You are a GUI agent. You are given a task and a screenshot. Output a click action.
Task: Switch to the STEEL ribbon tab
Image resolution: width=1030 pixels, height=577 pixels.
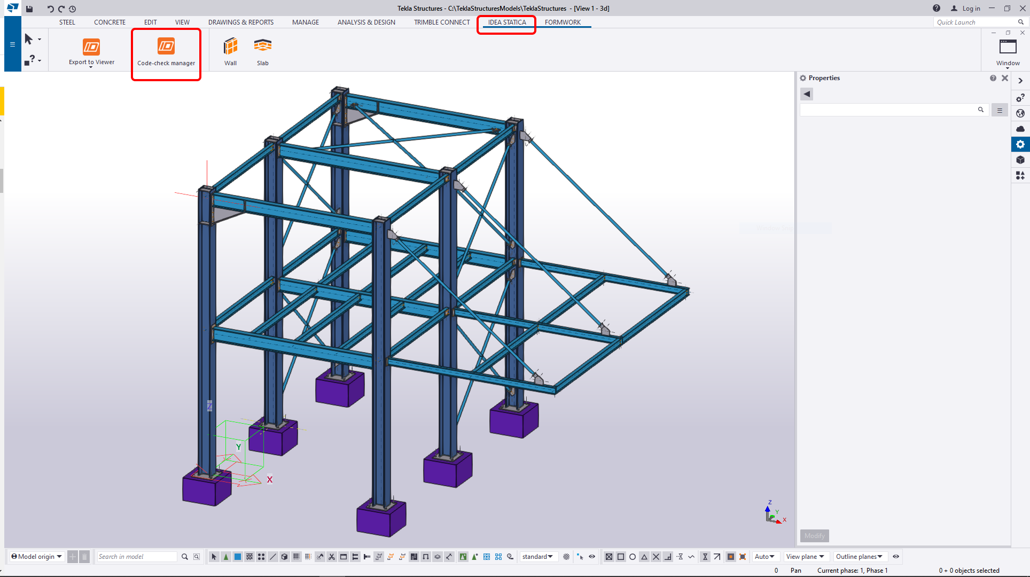(x=67, y=22)
